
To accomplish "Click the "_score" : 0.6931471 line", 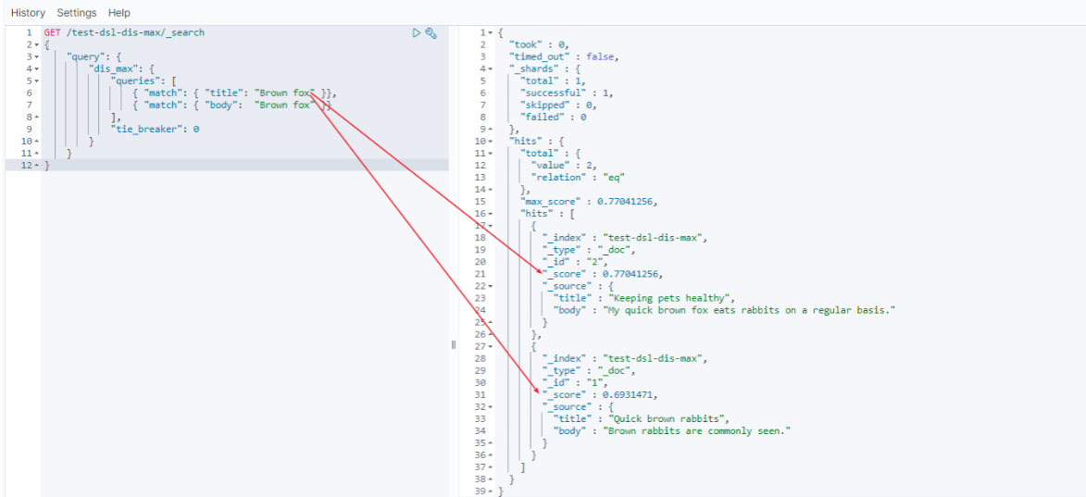I will tap(600, 395).
